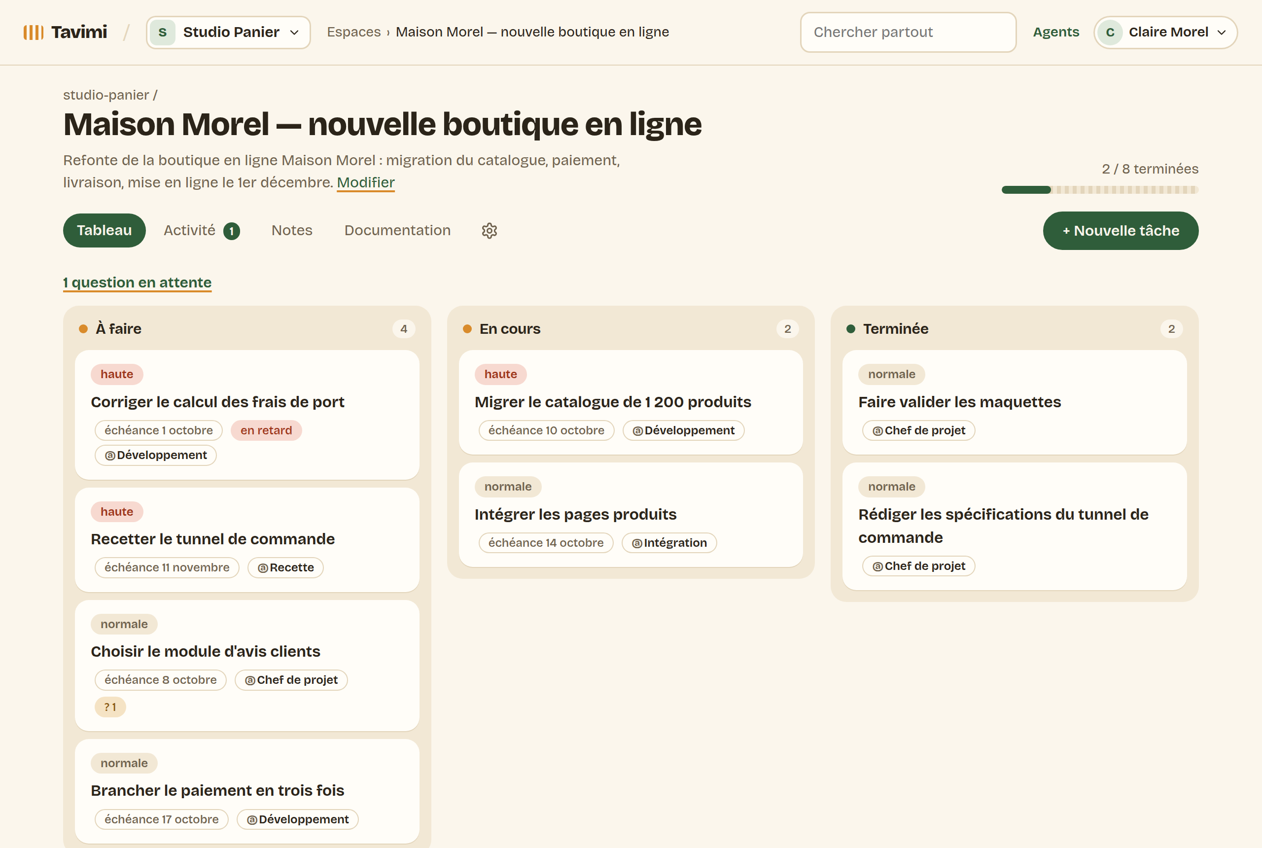1262x848 pixels.
Task: Click the échéance 11 novembre chip
Action: (167, 567)
